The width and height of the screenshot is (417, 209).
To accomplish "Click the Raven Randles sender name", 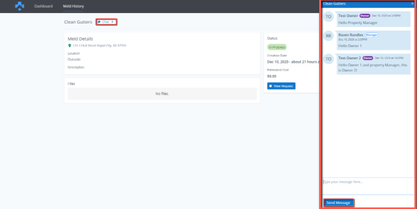I will point(351,35).
